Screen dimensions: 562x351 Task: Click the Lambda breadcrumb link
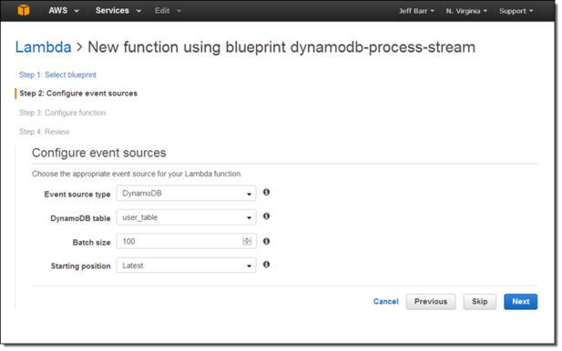44,47
